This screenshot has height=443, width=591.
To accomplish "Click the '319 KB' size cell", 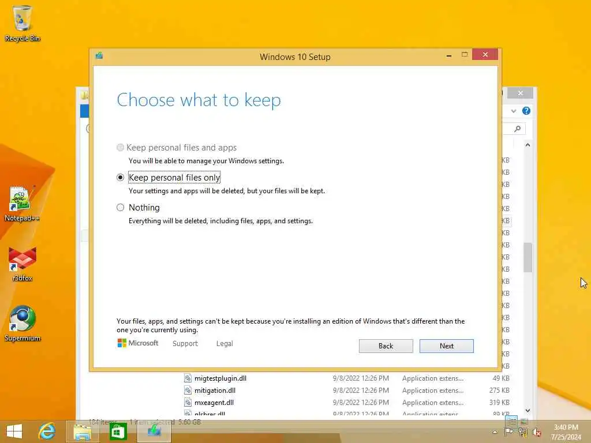I will coord(499,402).
